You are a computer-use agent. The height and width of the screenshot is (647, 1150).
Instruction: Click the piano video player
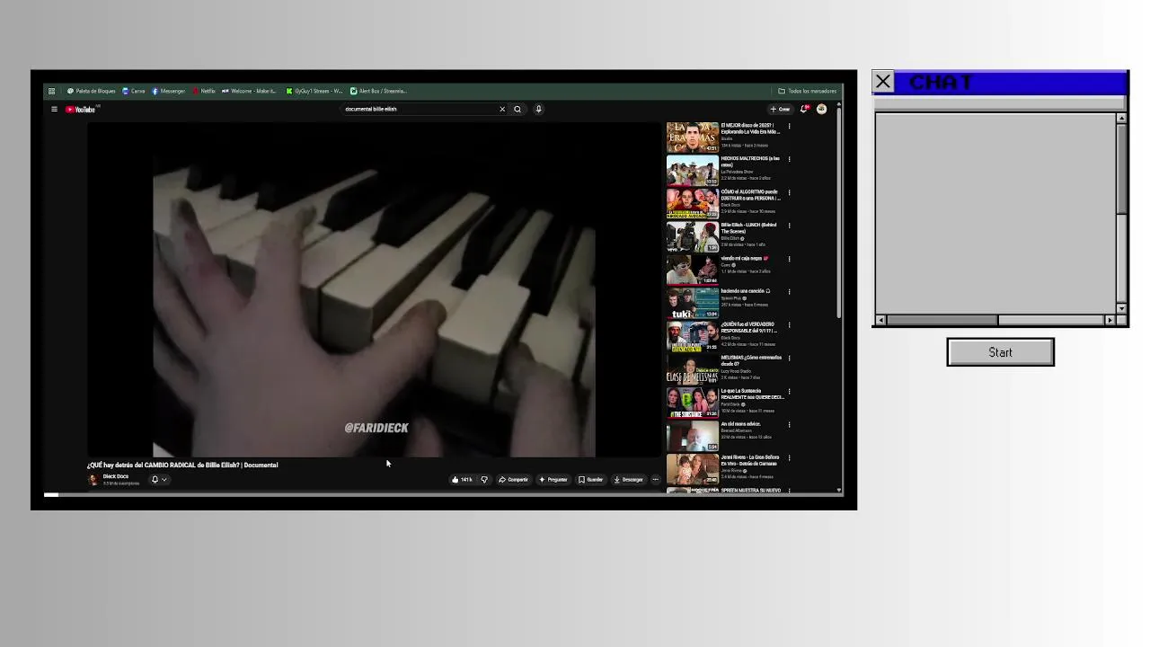[x=375, y=290]
